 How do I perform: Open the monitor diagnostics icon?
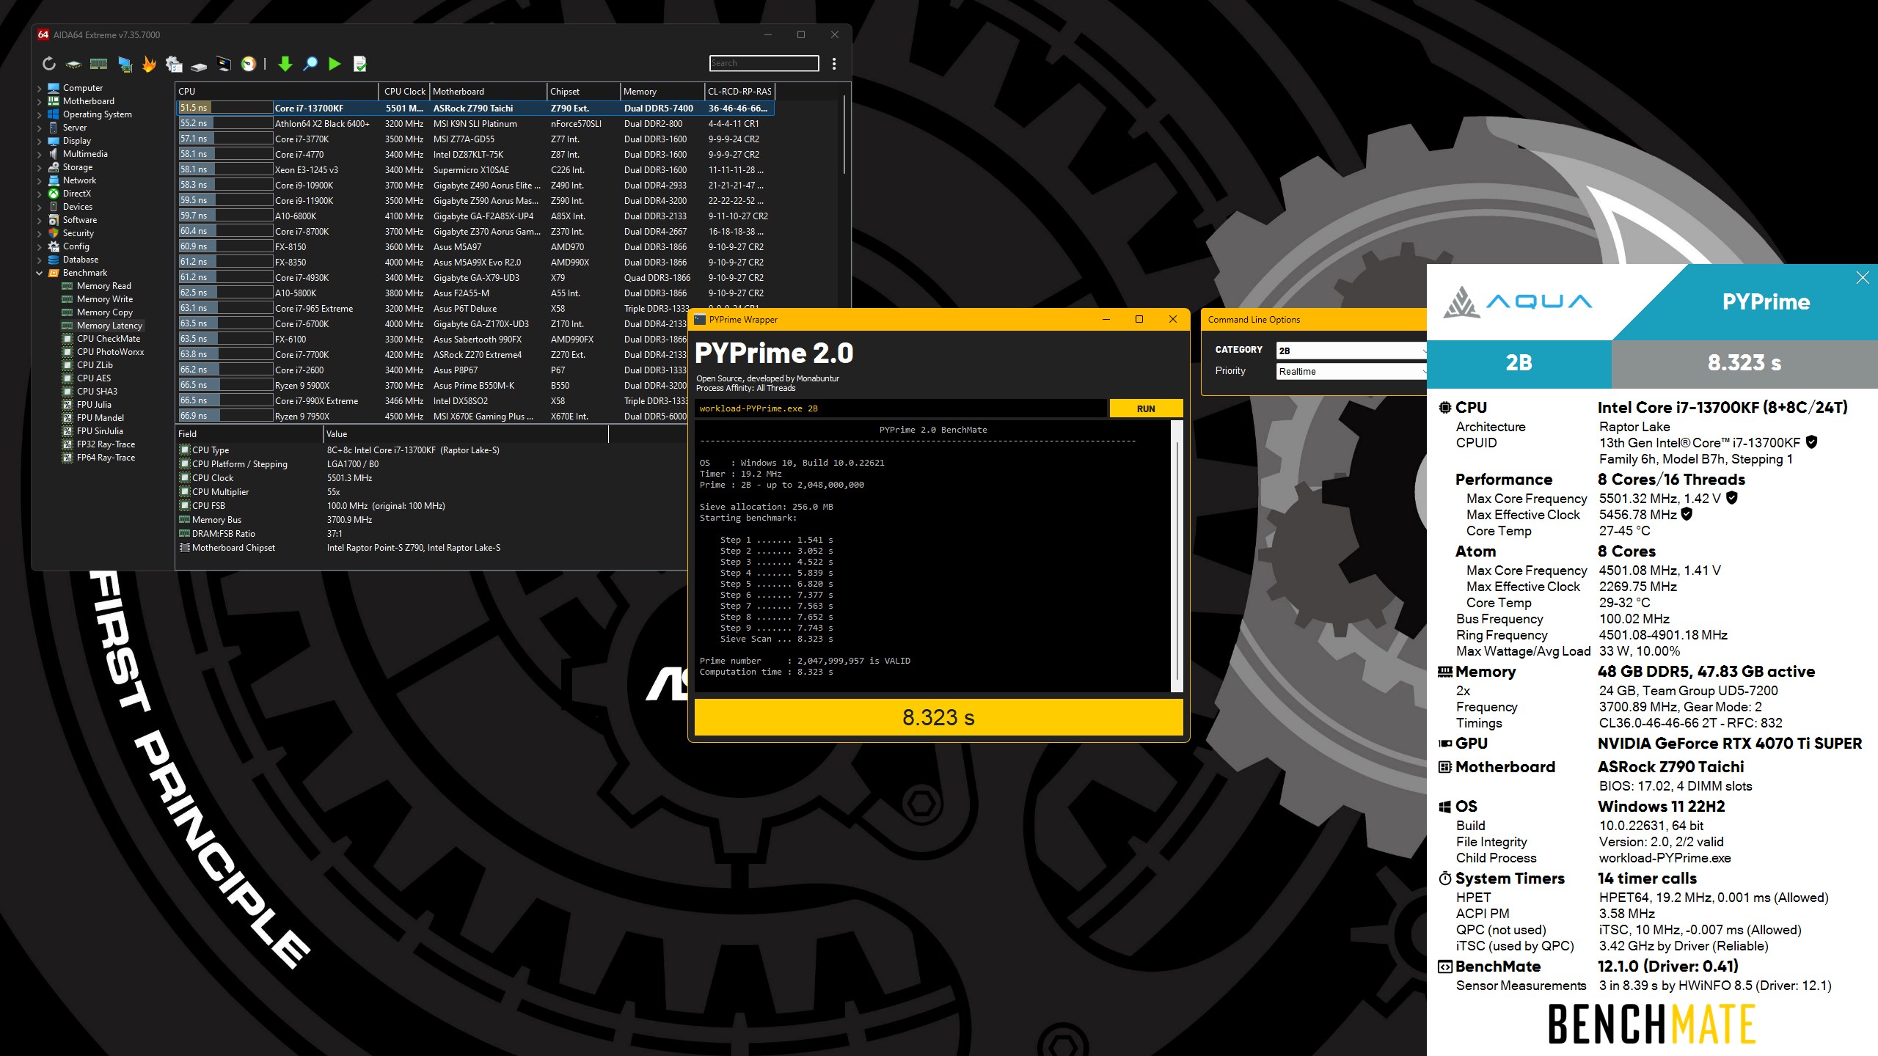pos(224,64)
